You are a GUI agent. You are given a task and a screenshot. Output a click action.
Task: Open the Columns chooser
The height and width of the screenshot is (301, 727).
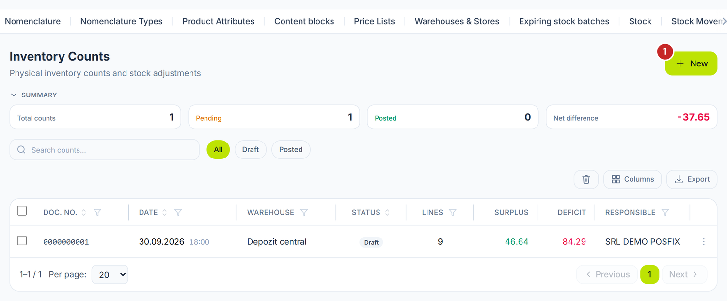click(632, 179)
